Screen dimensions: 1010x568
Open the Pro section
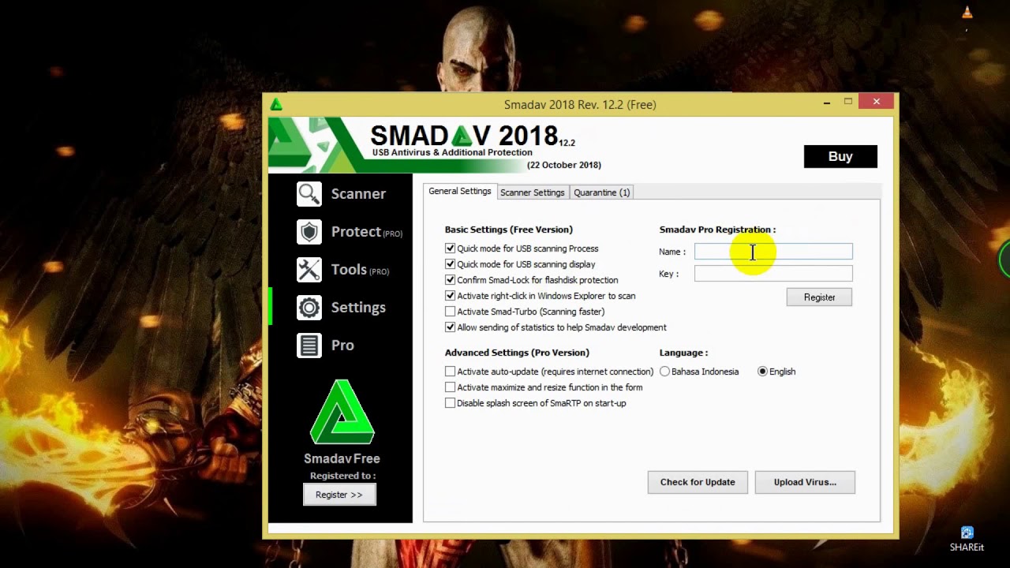coord(342,346)
